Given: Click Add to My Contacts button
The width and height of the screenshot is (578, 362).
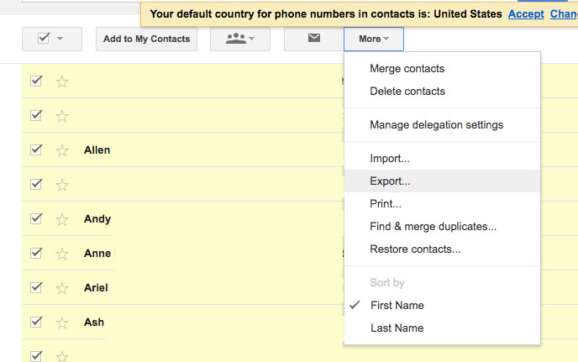Looking at the screenshot, I should coord(146,39).
